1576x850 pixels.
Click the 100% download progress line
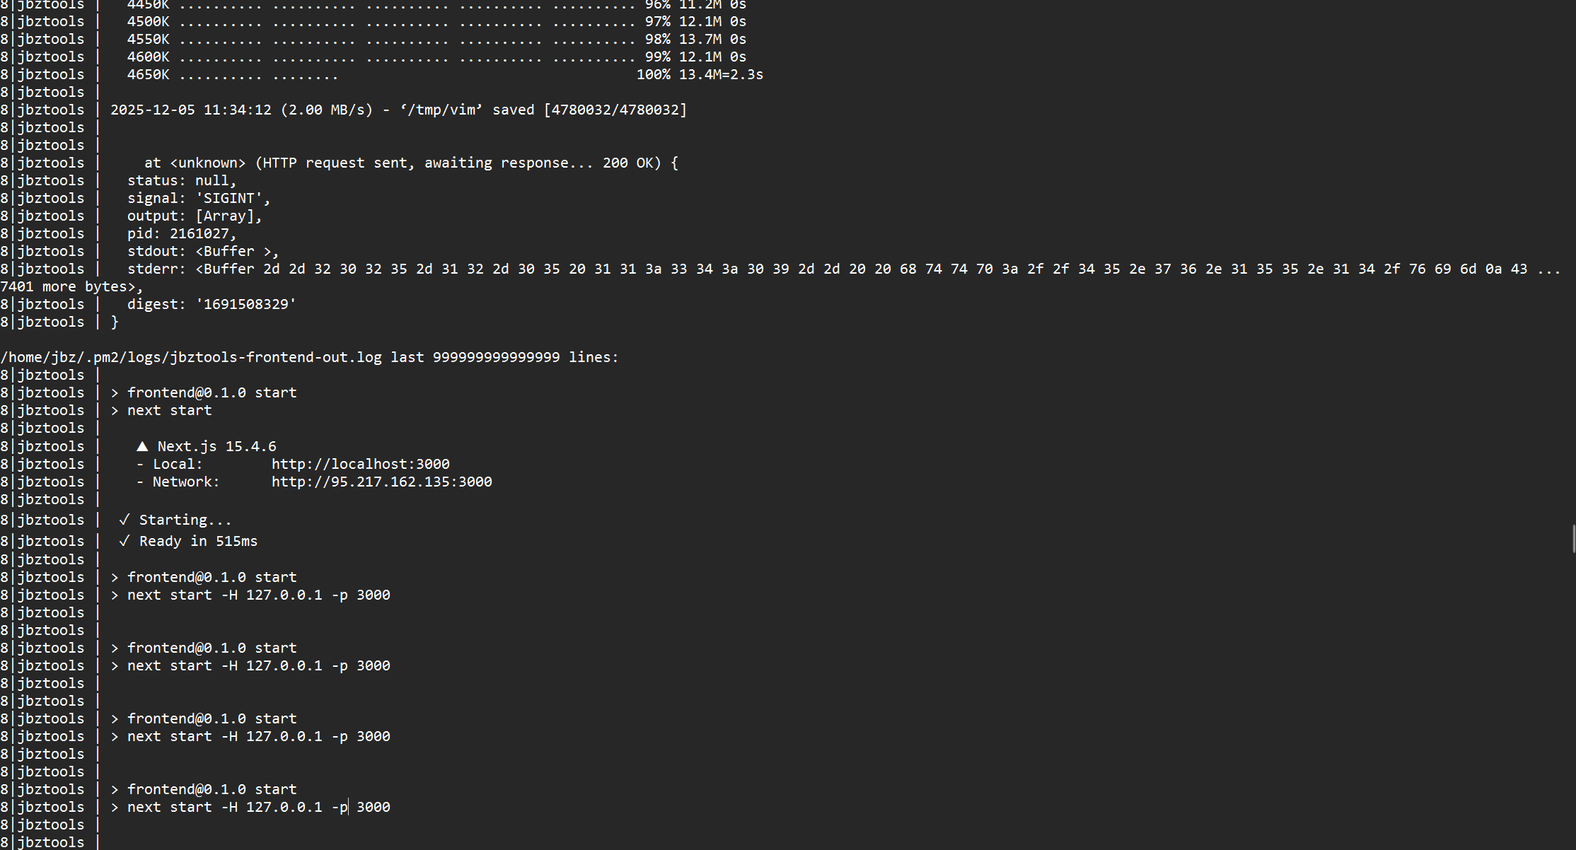click(x=653, y=74)
